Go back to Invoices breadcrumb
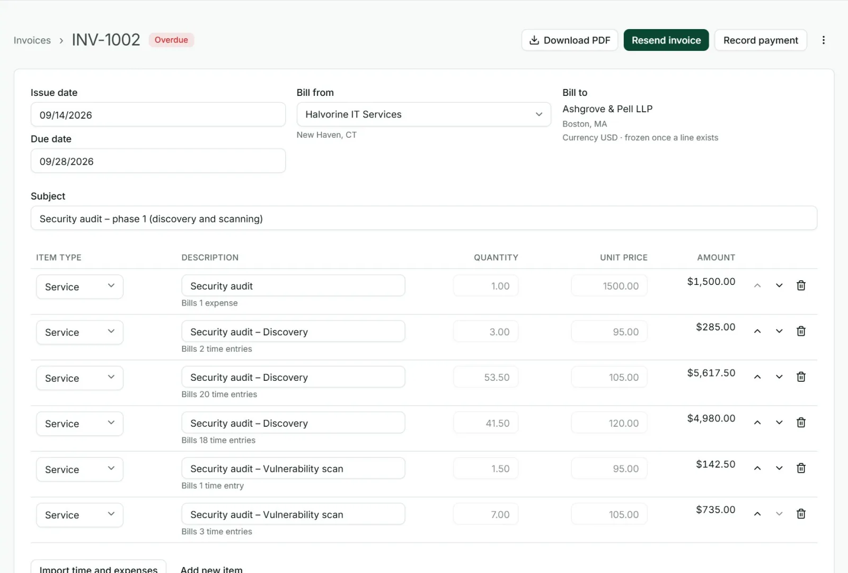The image size is (848, 573). click(x=32, y=40)
